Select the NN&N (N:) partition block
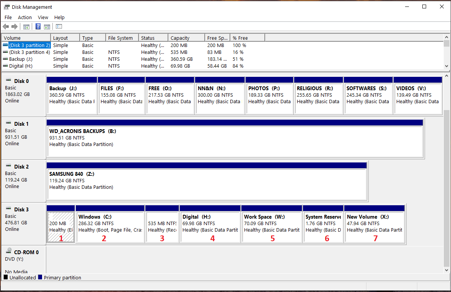 [220, 96]
